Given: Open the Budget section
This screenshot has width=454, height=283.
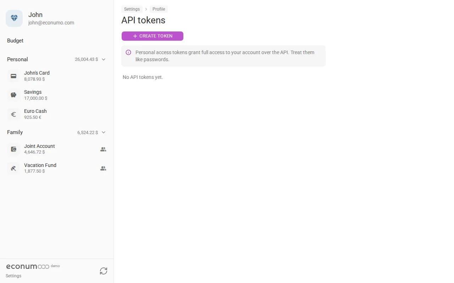Looking at the screenshot, I should (x=15, y=41).
